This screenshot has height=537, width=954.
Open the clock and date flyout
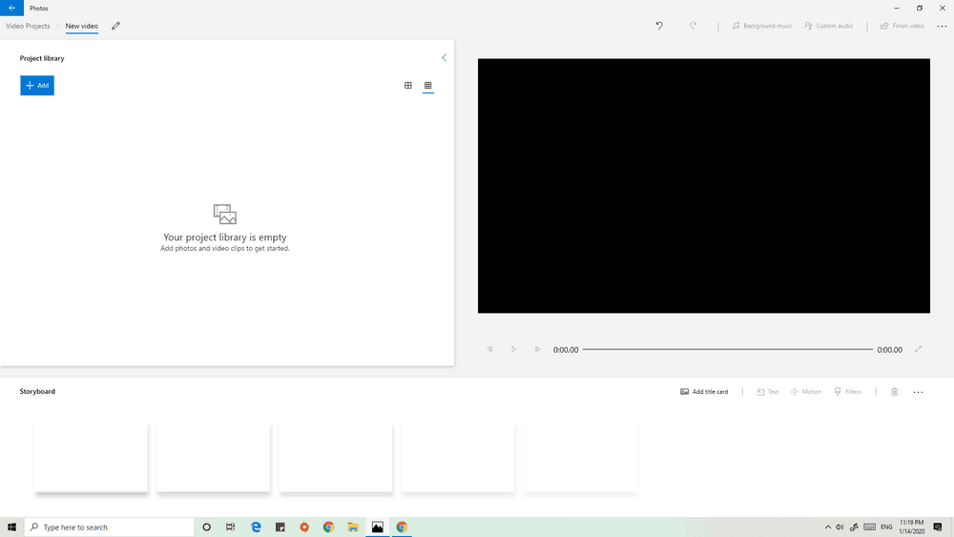coord(911,527)
